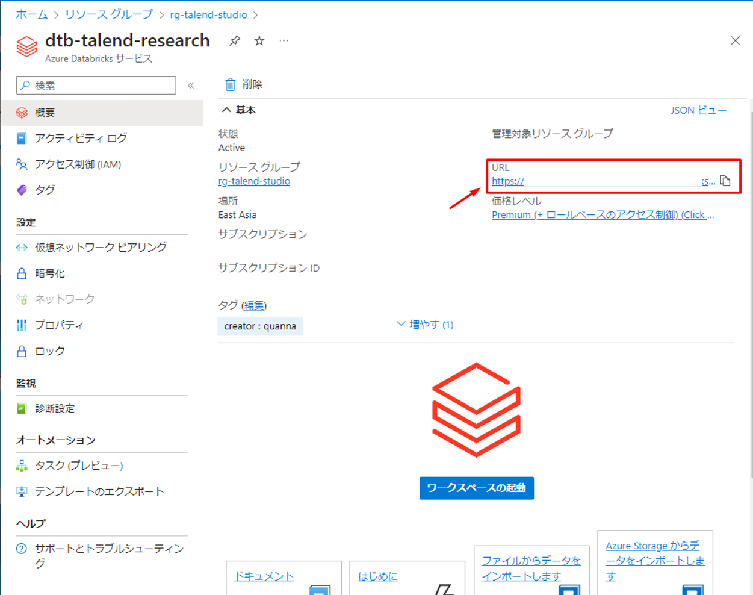
Task: Collapse the sidebar with double chevron
Action: 191,85
